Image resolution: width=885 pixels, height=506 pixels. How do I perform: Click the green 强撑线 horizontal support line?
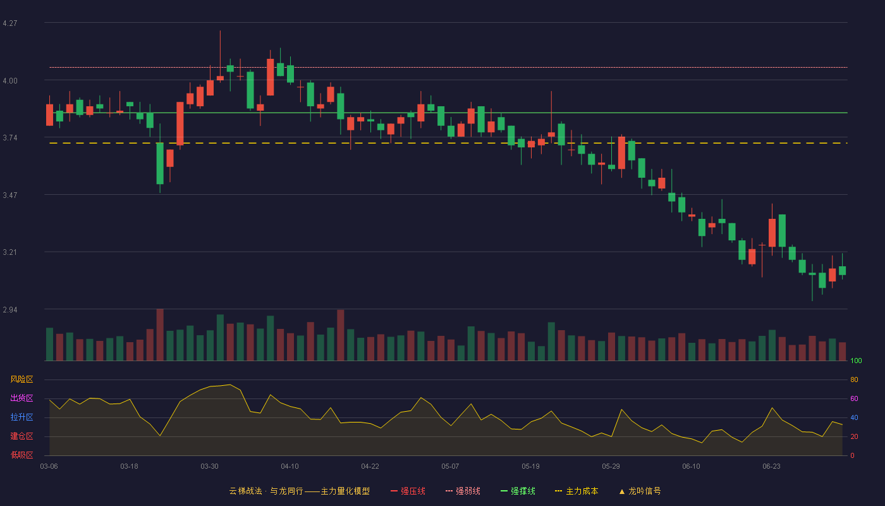[448, 113]
